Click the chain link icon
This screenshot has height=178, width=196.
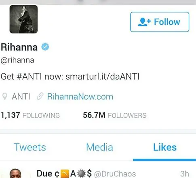coord(40,96)
